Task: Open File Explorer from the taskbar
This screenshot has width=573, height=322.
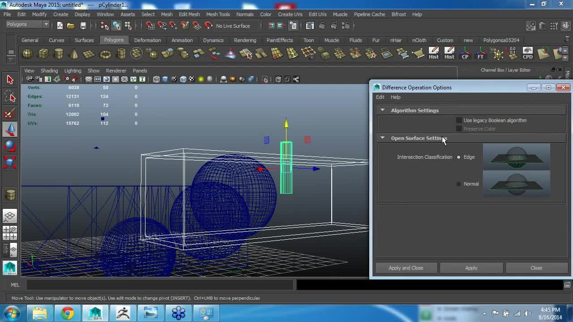Action: coord(40,313)
